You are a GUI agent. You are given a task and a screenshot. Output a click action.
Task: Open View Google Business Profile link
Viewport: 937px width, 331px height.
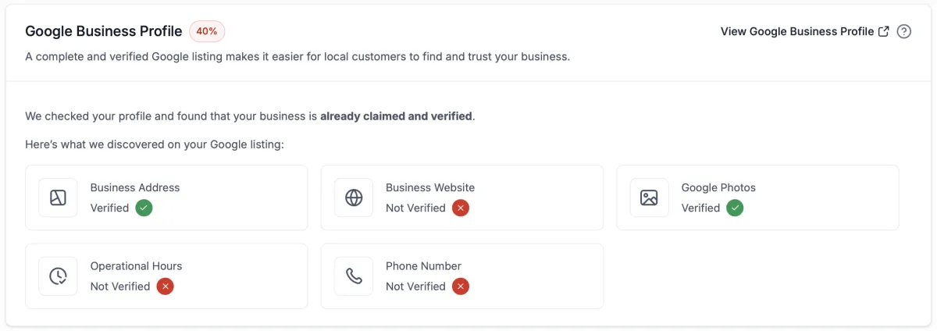point(797,32)
